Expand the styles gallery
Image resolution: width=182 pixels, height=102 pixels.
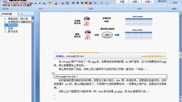[x=156, y=2]
